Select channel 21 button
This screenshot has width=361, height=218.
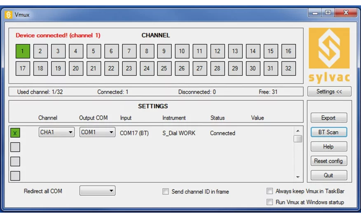94,68
